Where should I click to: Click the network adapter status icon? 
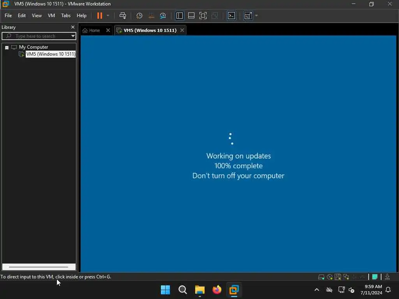(346, 277)
